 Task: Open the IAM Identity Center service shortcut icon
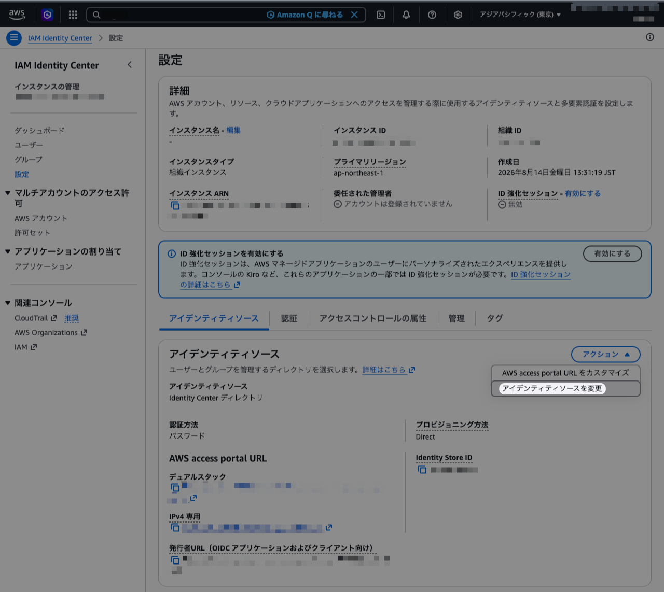(47, 15)
